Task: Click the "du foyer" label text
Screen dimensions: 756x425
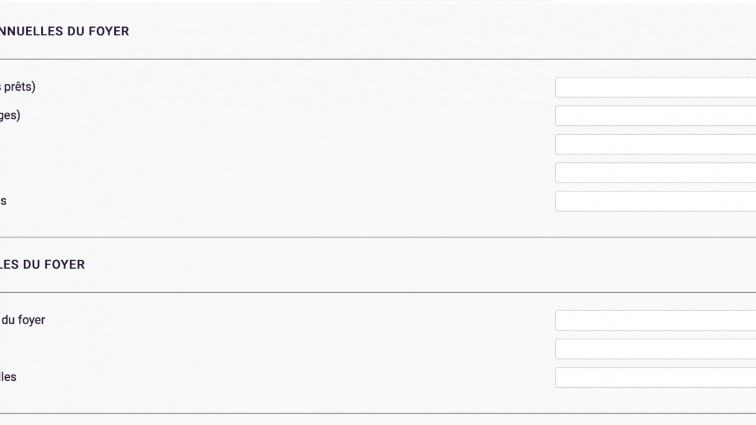Action: click(x=23, y=320)
